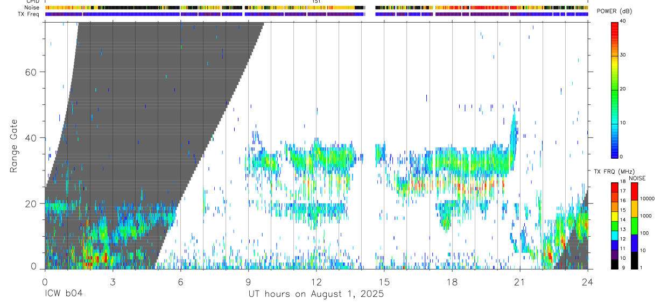Screen dimensions: 661x305
Task: Click the TX Freq indicator strip above the plot
Action: (317, 14)
